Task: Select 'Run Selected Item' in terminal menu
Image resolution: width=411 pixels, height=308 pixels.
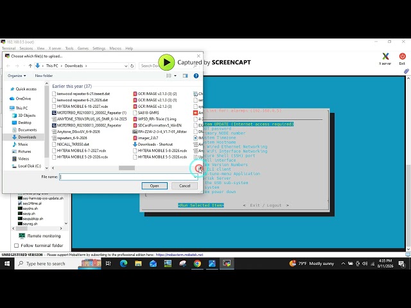Action: [201, 205]
